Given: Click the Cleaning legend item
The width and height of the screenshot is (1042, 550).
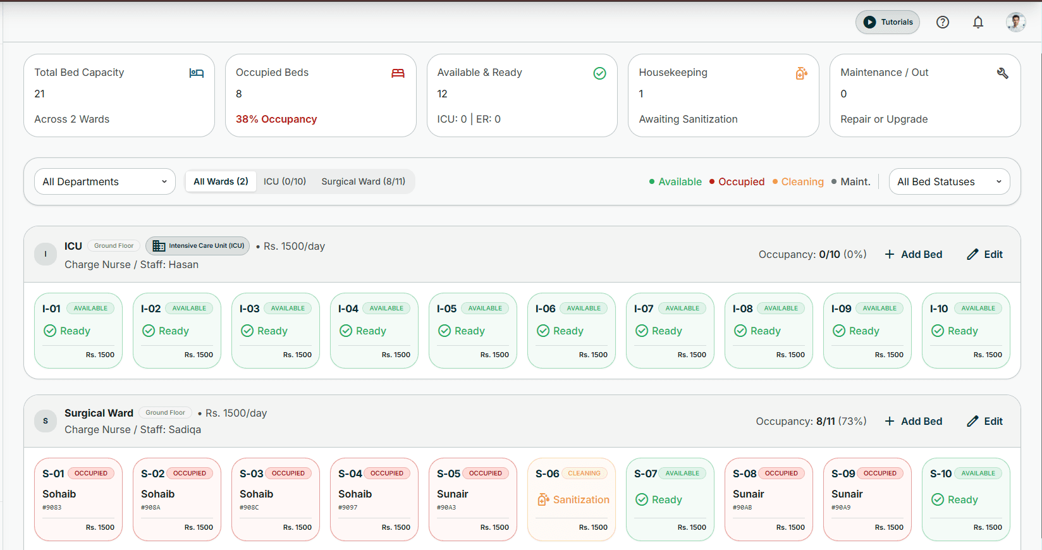Looking at the screenshot, I should pos(798,182).
